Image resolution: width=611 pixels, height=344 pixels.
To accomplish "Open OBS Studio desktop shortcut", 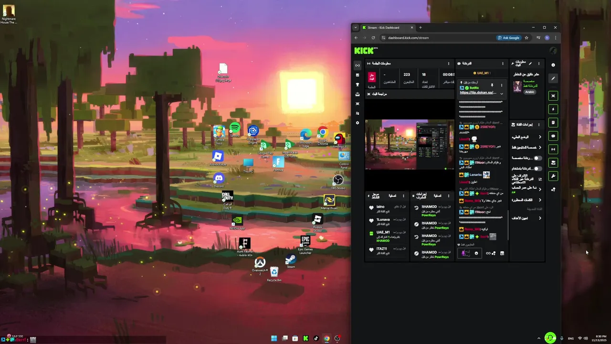I will pyautogui.click(x=338, y=182).
